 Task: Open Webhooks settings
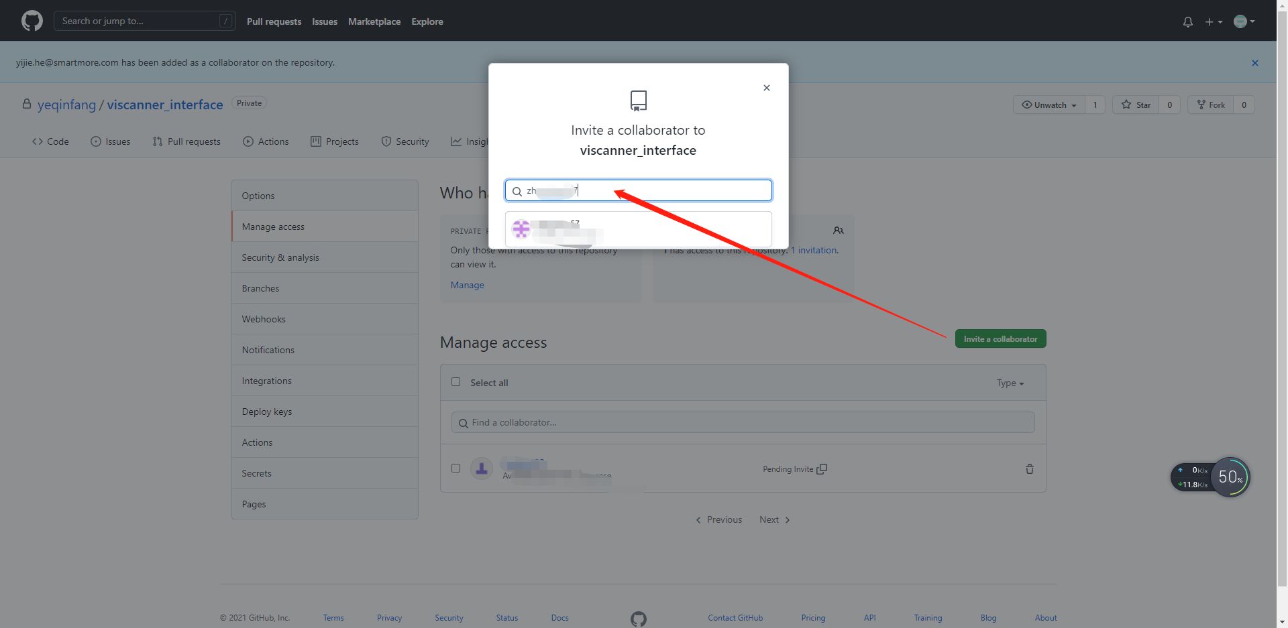[325, 319]
